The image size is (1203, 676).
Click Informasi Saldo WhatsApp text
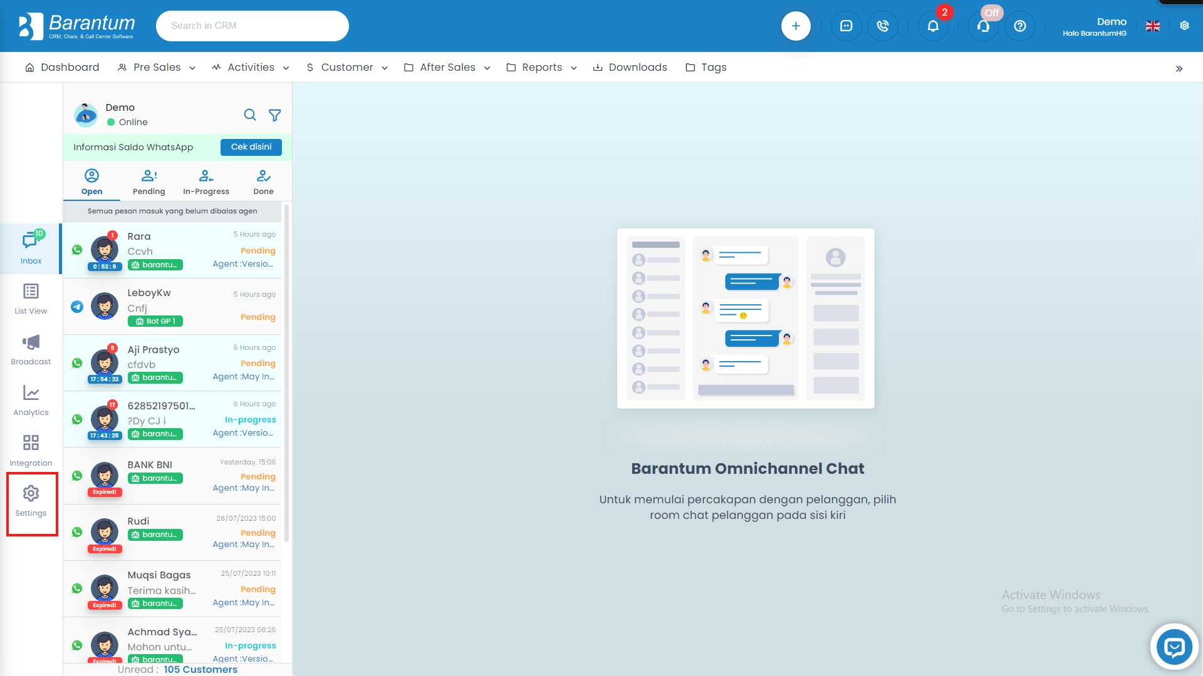point(133,147)
